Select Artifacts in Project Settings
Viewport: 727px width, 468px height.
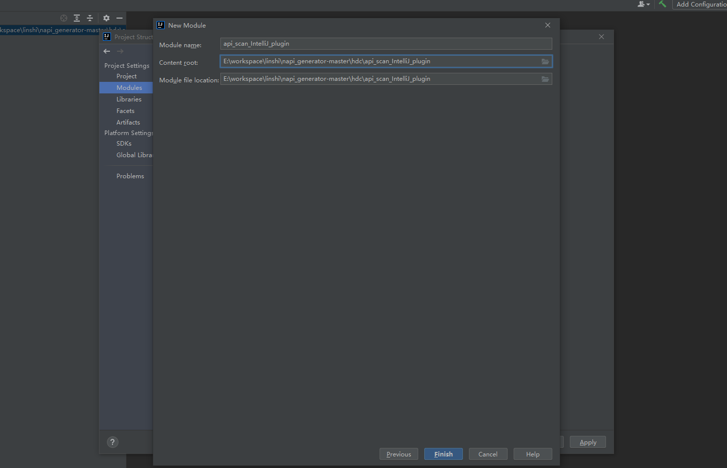pos(128,123)
